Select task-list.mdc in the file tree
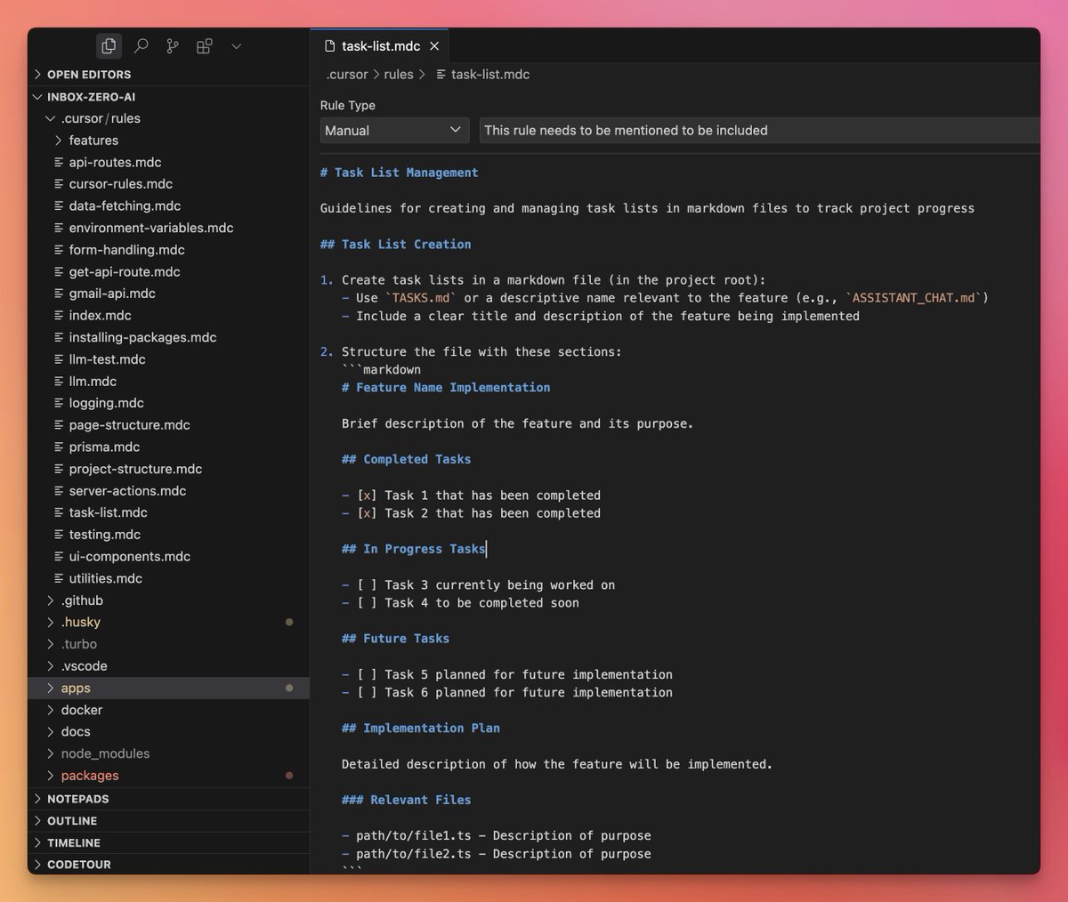The image size is (1068, 902). (x=169, y=512)
